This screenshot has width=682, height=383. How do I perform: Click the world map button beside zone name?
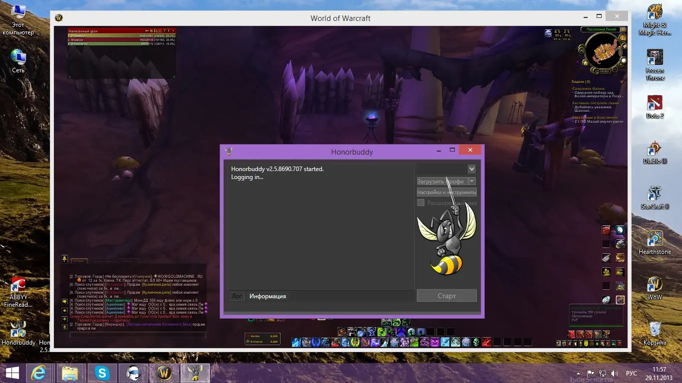(x=624, y=29)
